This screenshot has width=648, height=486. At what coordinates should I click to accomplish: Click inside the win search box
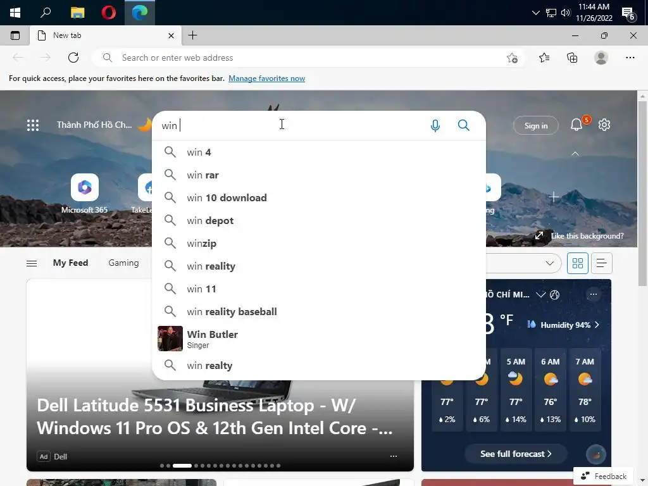pyautogui.click(x=289, y=126)
